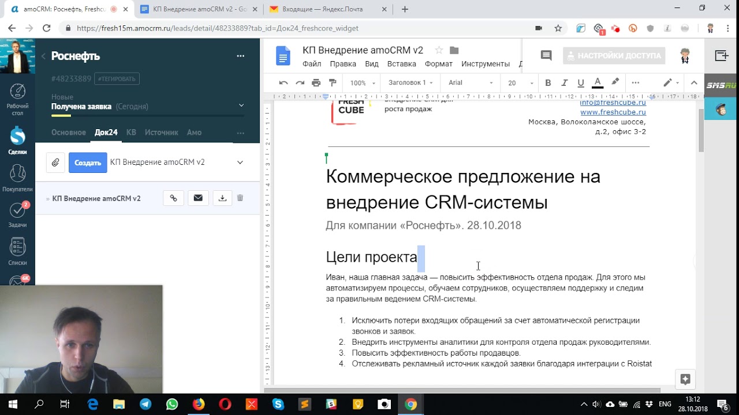Switch to the Док24 tab

click(x=106, y=132)
